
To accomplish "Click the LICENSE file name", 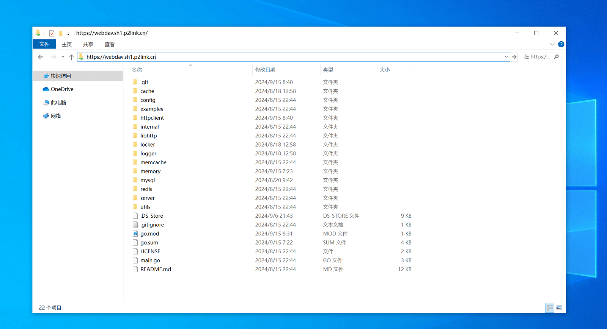I will [150, 251].
